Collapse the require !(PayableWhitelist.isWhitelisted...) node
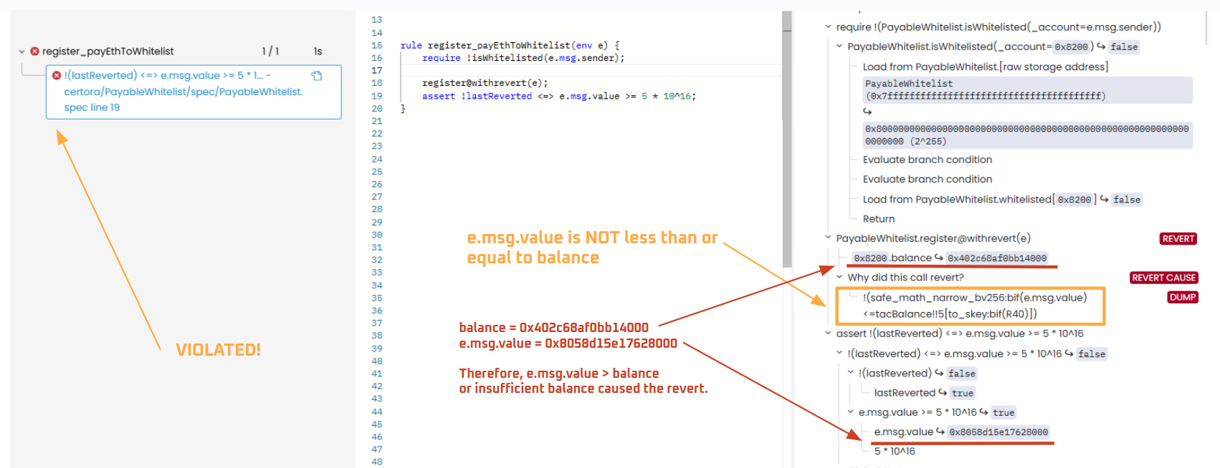1220x468 pixels. 828,27
